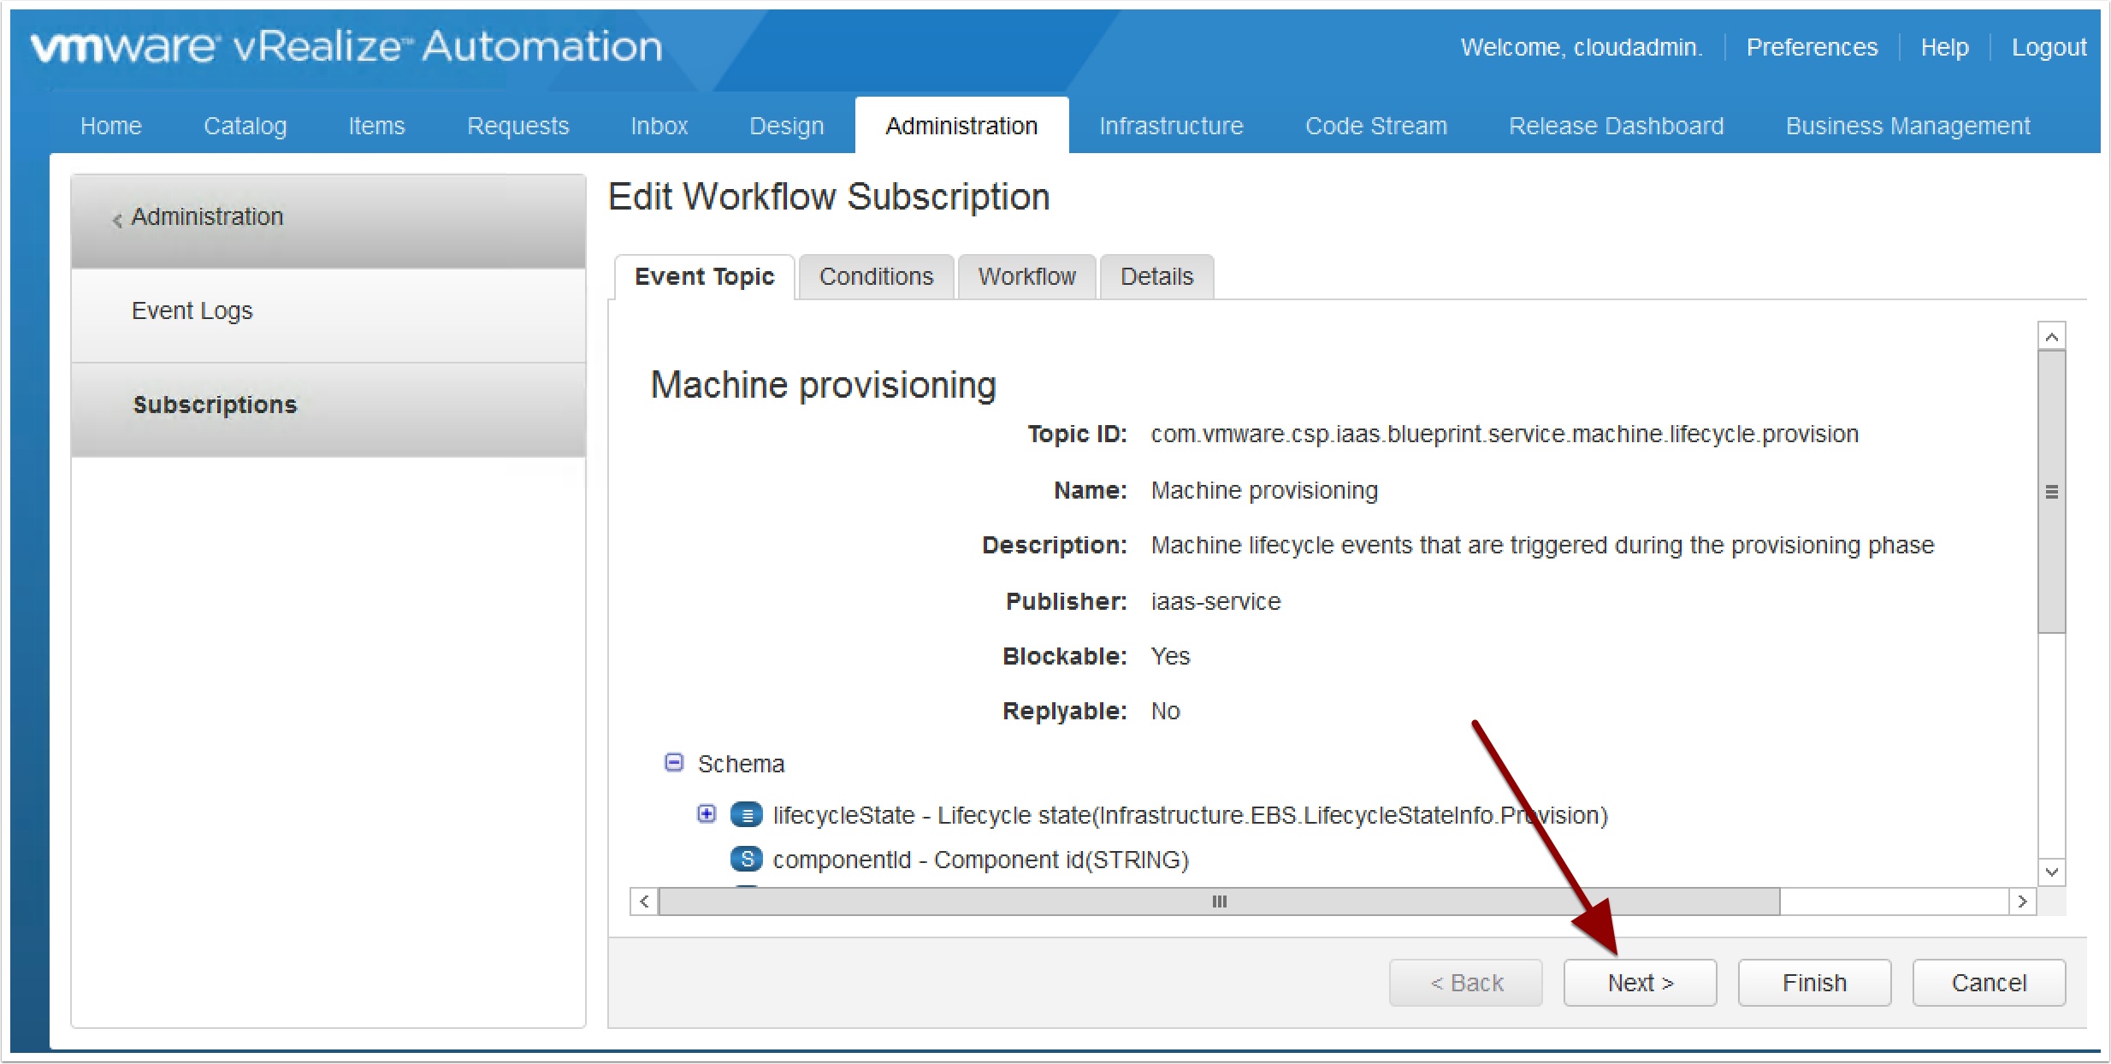The image size is (2111, 1064).
Task: Click the lifecycleState complex type icon
Action: (x=747, y=815)
